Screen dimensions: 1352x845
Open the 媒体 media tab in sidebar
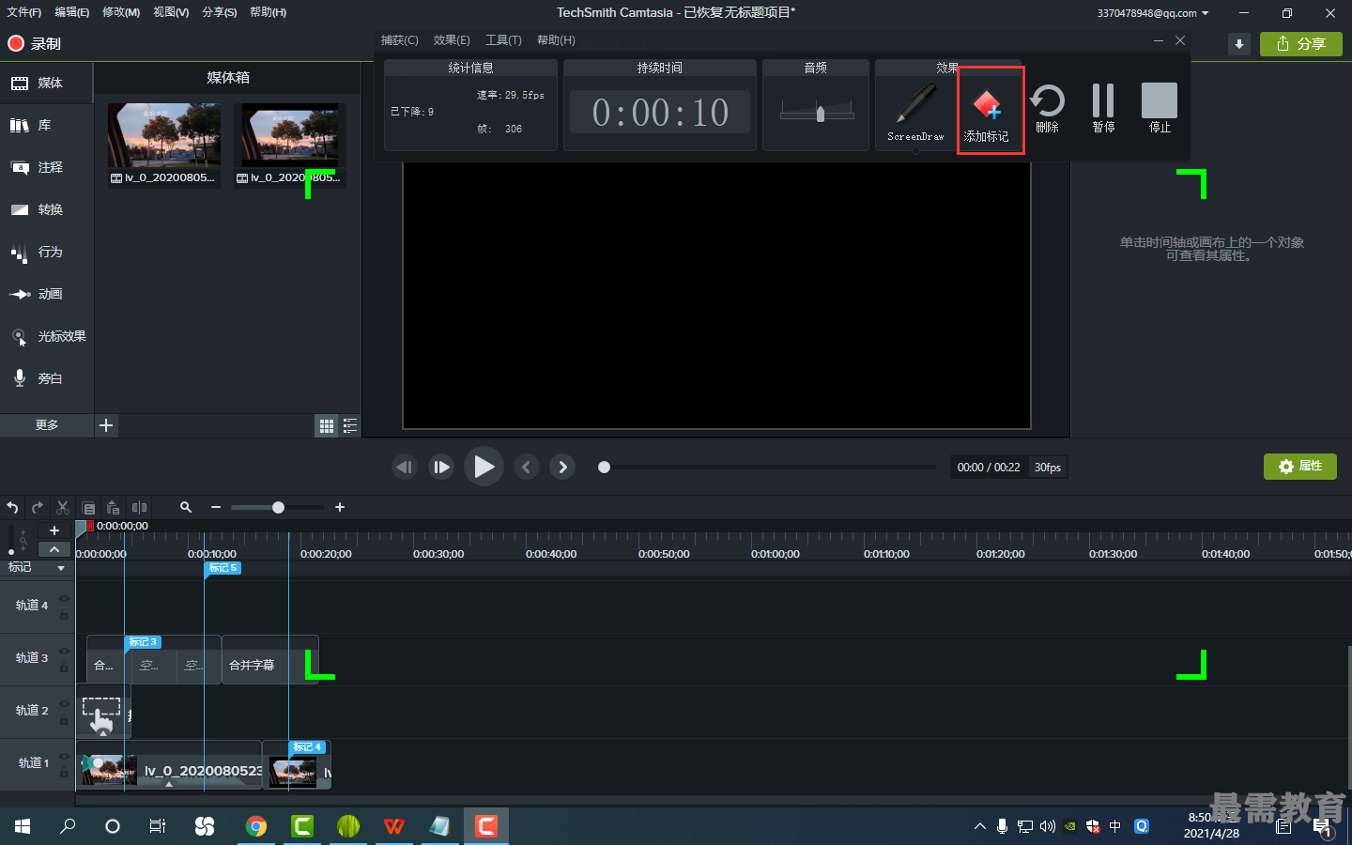coord(47,83)
